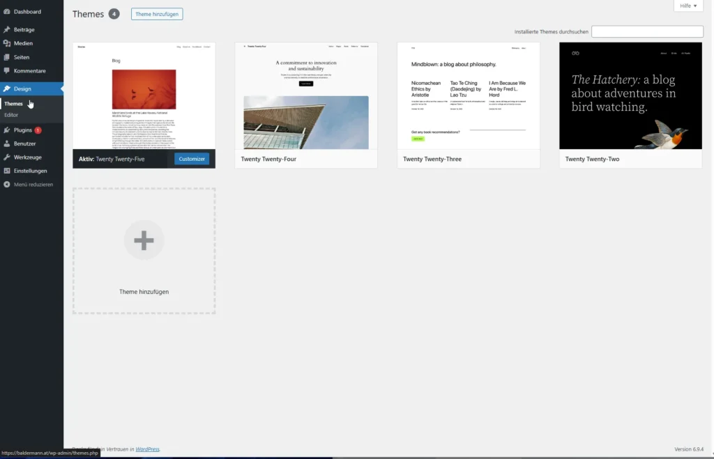
Task: Open Benutzer in the sidebar
Action: (x=24, y=143)
